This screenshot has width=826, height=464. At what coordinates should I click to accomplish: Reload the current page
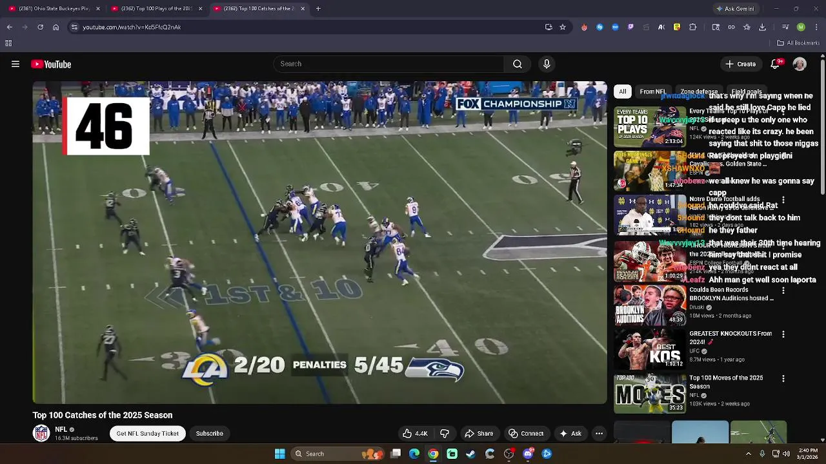click(41, 27)
